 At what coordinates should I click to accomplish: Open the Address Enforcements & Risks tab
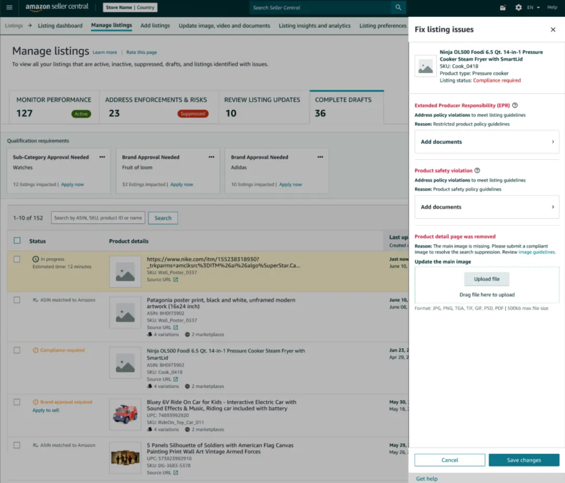click(x=159, y=107)
